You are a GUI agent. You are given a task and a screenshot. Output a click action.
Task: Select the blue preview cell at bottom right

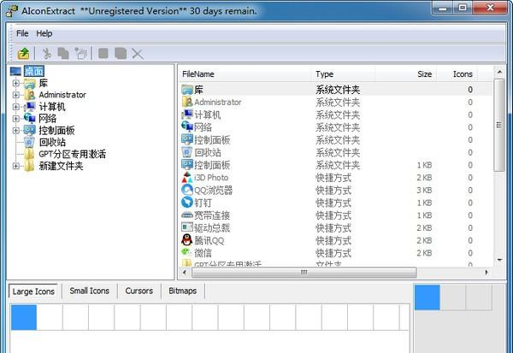(x=427, y=297)
